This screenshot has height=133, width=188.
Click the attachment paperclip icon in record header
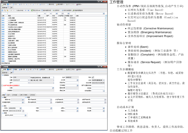(93, 77)
